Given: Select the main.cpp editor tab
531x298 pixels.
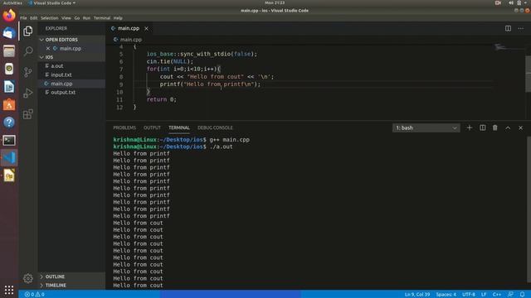Looking at the screenshot, I should [129, 28].
